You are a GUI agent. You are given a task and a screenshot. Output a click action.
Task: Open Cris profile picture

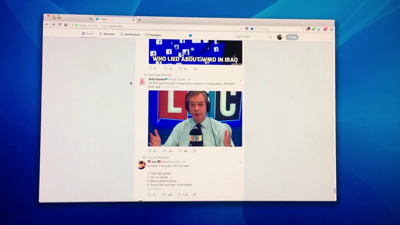[x=142, y=164]
